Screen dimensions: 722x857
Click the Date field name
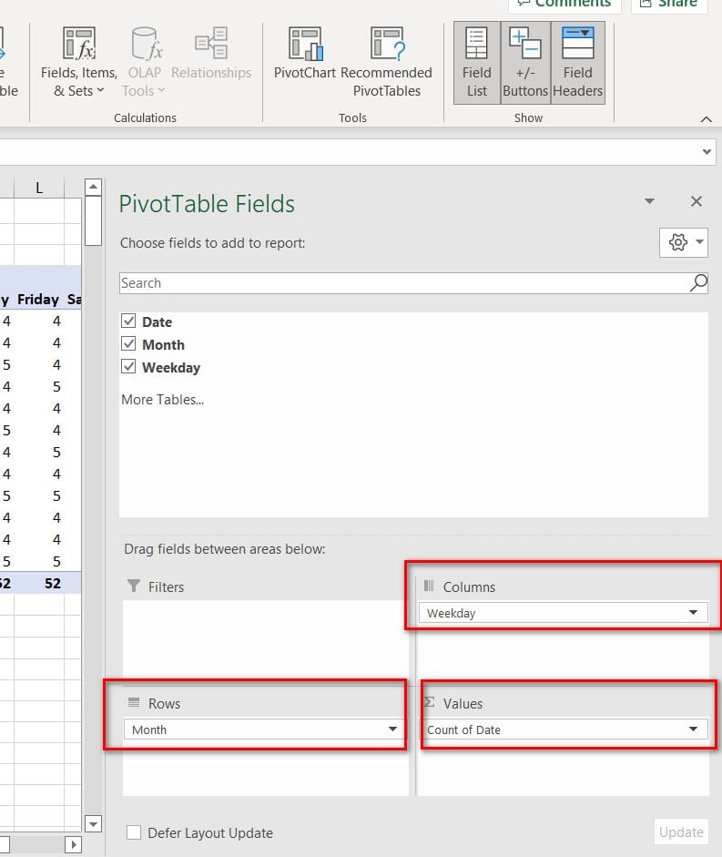pyautogui.click(x=157, y=321)
